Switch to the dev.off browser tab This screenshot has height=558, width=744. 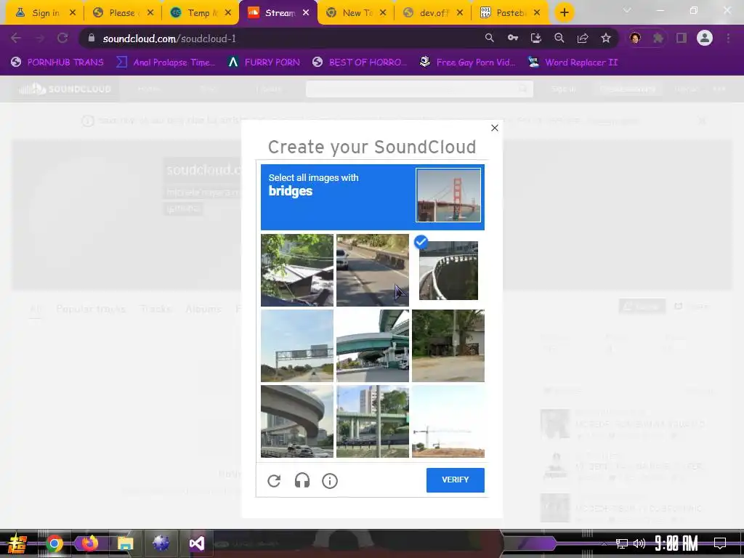click(x=433, y=13)
